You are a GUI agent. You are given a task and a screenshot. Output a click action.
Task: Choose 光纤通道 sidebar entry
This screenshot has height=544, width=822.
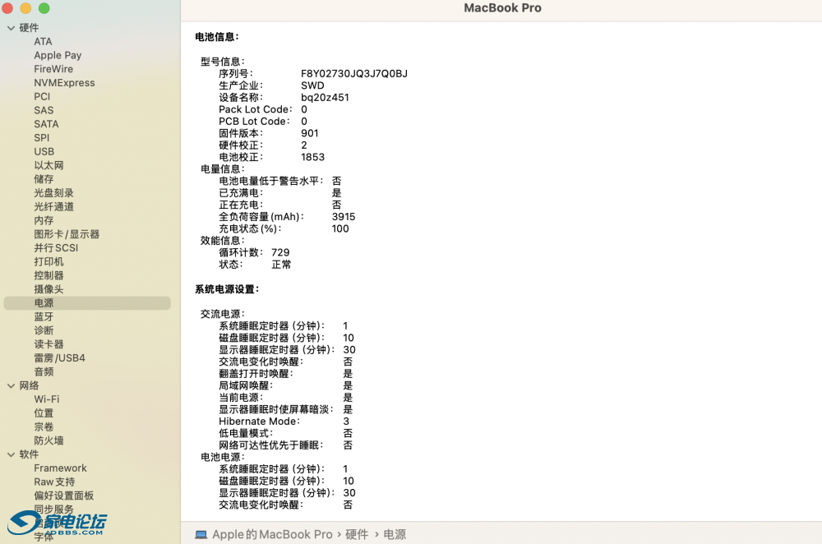(x=53, y=206)
